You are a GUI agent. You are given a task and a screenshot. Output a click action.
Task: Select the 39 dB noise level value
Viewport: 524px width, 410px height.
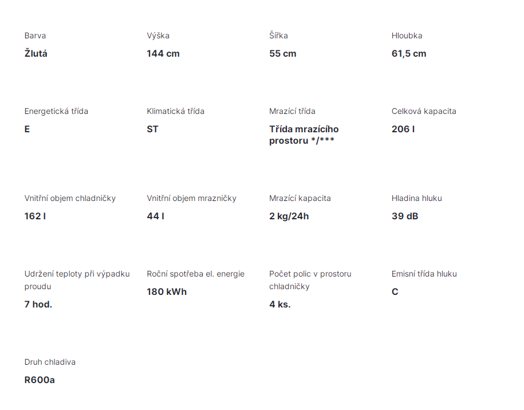tap(405, 216)
